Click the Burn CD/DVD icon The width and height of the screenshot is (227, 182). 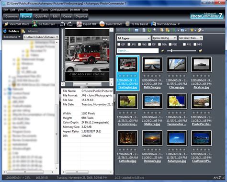[x=102, y=24]
